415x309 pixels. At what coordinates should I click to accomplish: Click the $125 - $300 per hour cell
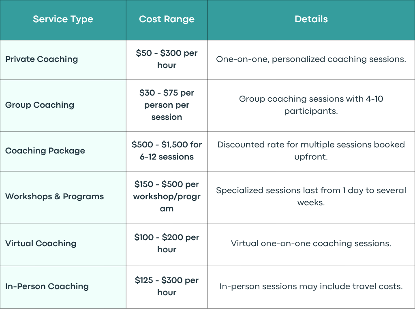coord(167,286)
